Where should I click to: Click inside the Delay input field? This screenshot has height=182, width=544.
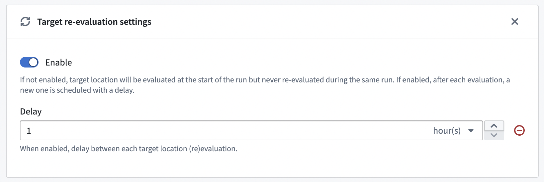point(251,130)
